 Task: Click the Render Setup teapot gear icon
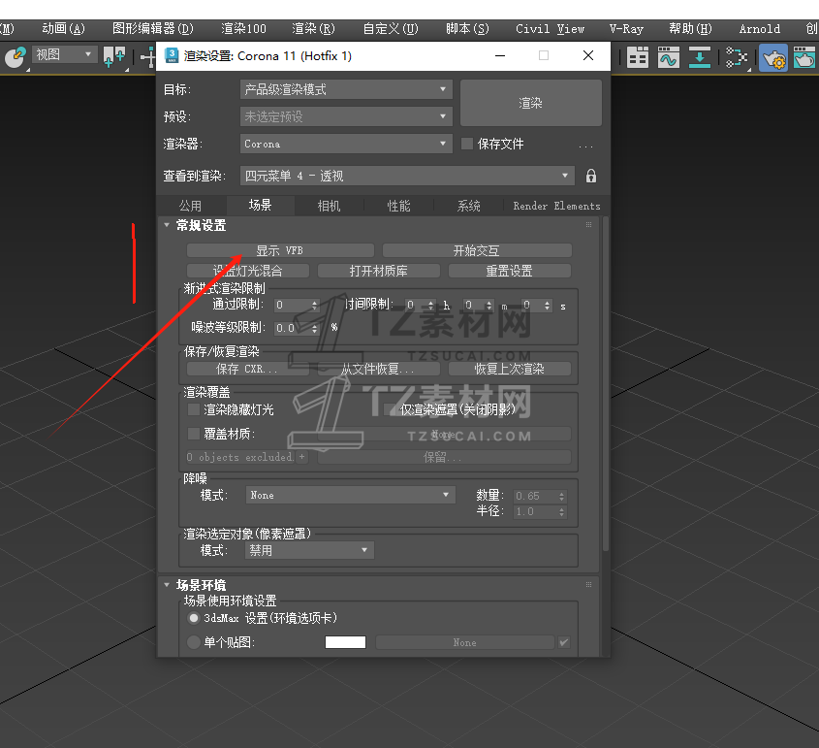pyautogui.click(x=773, y=57)
